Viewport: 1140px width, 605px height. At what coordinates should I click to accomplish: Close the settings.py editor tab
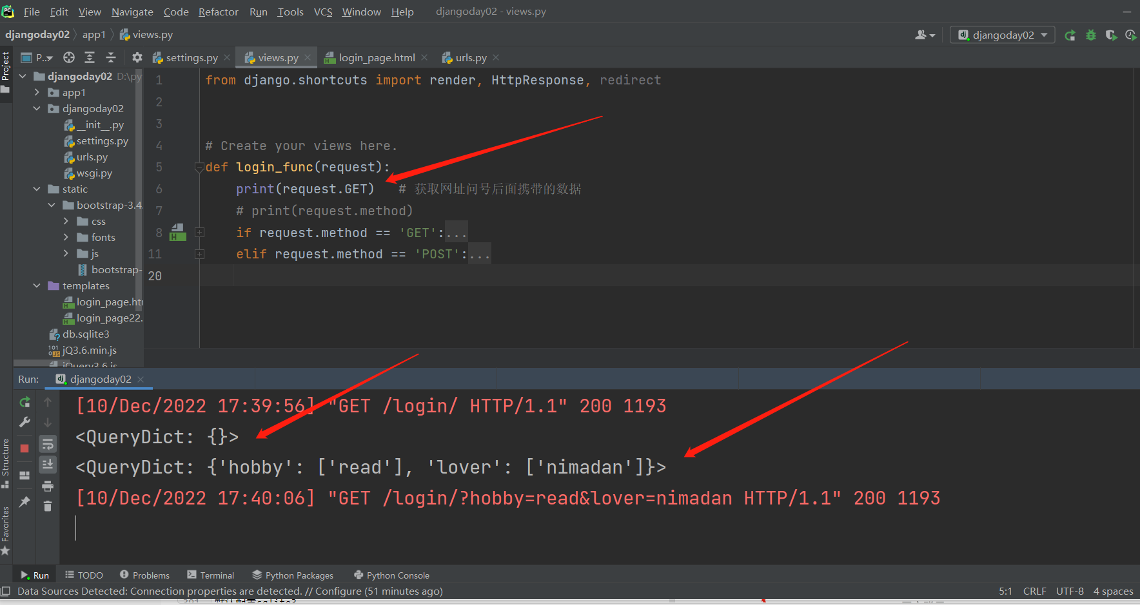pos(227,57)
